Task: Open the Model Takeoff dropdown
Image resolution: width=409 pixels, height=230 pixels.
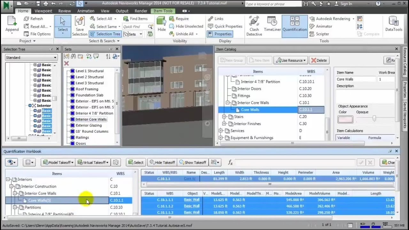Action: tap(58, 163)
